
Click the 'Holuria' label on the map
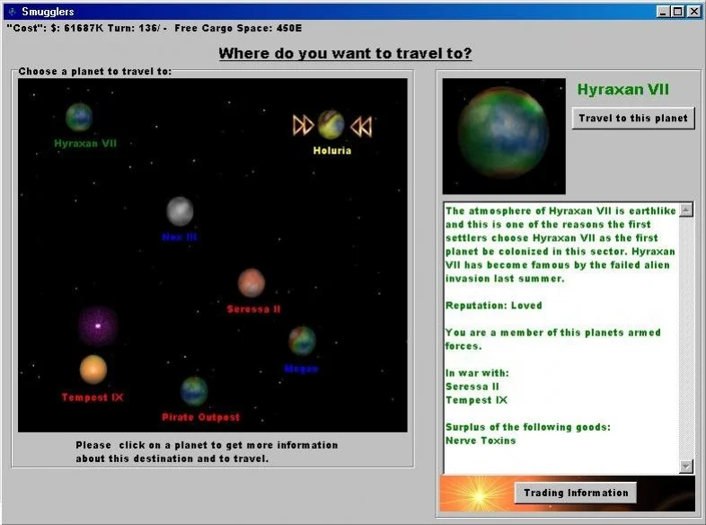coord(332,150)
